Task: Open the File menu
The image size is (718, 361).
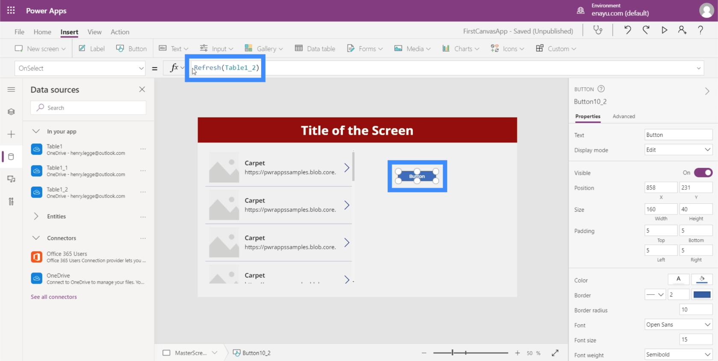Action: (19, 32)
